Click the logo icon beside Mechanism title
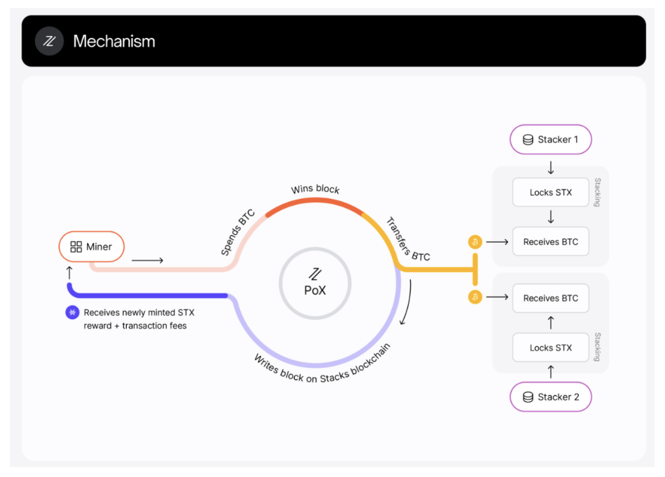Viewport: 665px width, 477px height. coord(49,42)
